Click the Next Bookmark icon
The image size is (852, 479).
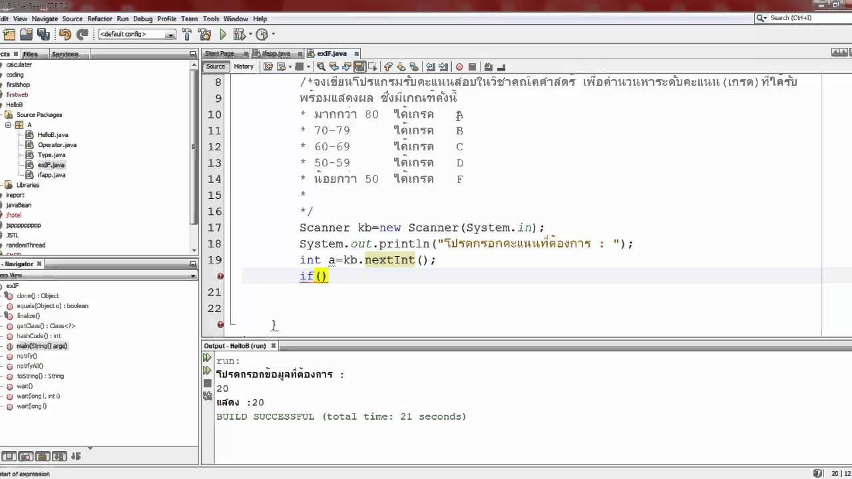click(x=401, y=67)
